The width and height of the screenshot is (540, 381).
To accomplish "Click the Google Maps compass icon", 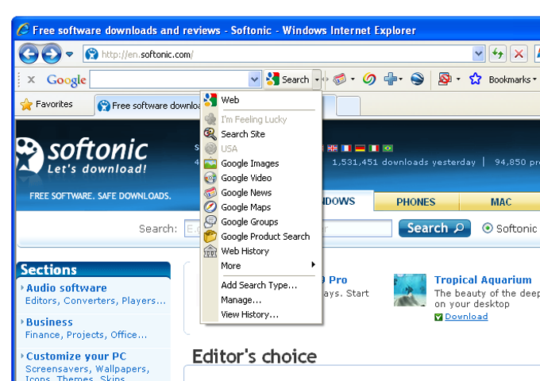I will [x=210, y=207].
